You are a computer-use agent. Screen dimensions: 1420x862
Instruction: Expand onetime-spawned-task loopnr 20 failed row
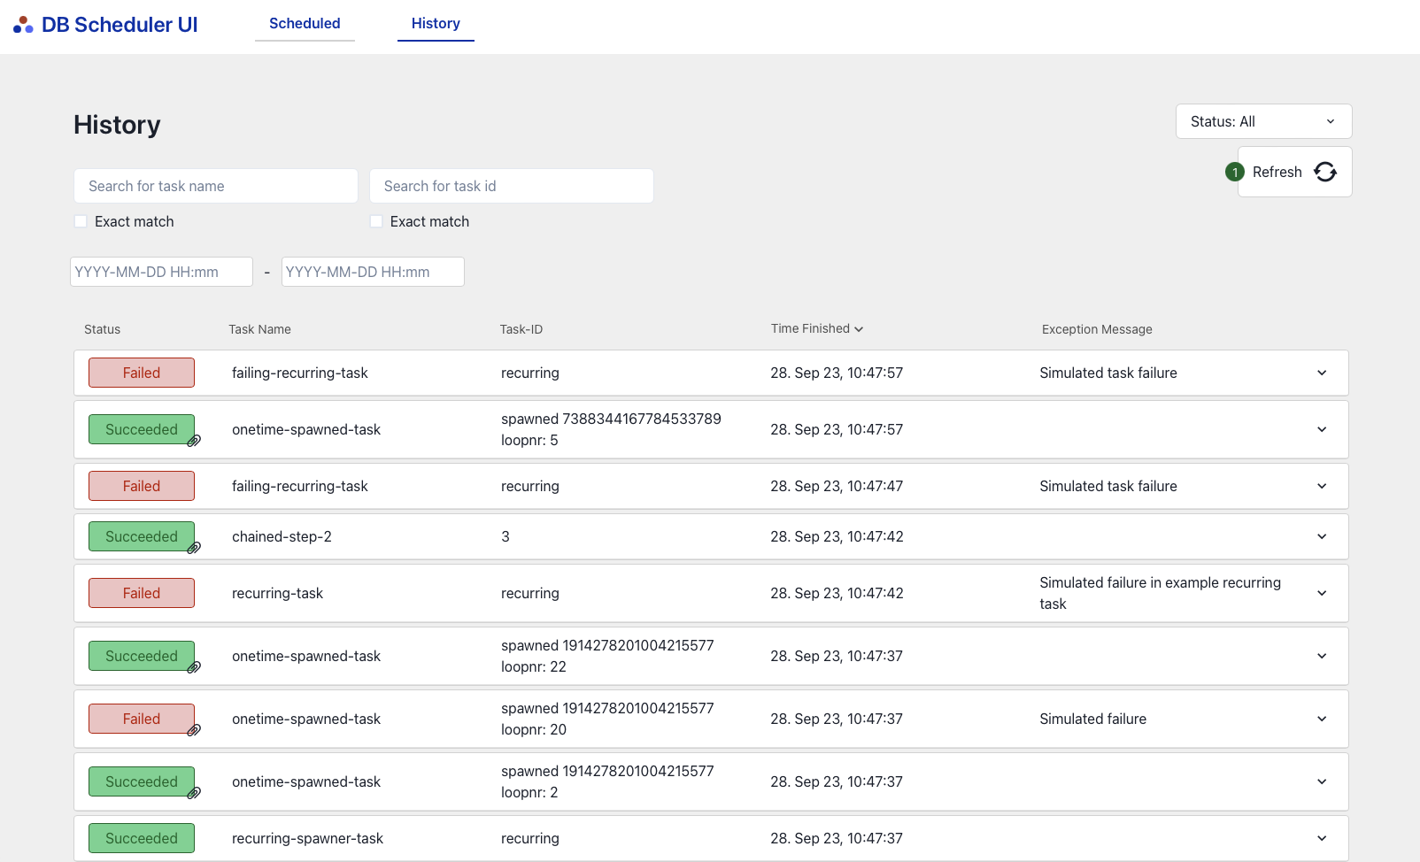pos(1322,719)
